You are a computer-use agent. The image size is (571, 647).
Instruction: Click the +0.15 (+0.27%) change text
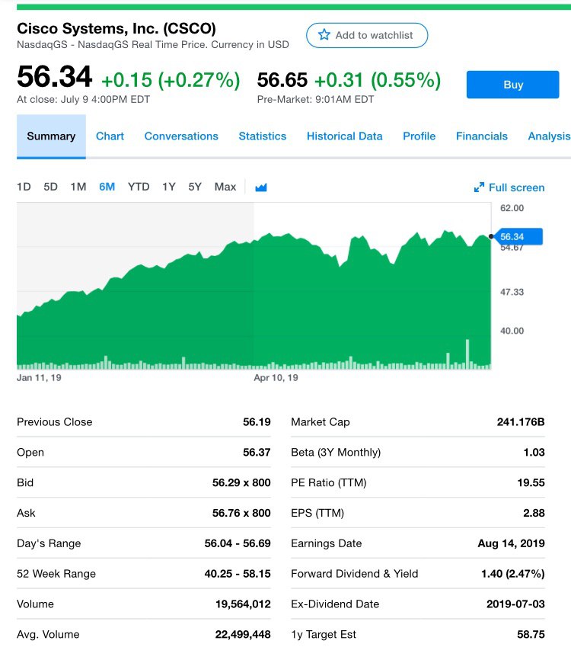[171, 80]
